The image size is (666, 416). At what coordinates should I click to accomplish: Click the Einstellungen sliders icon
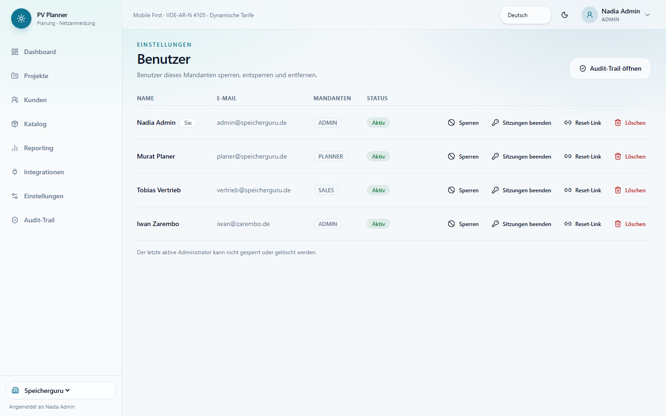coord(15,196)
